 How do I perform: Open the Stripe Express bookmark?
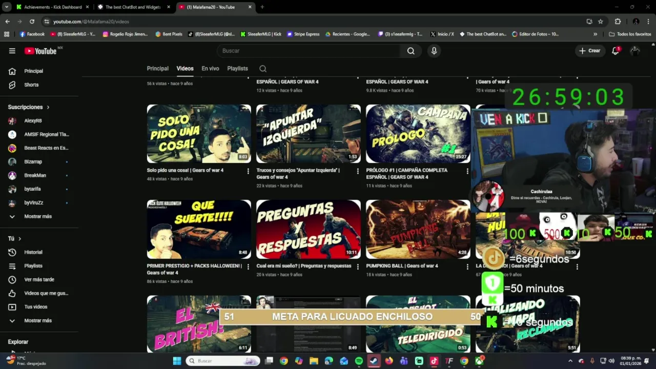[x=303, y=34]
